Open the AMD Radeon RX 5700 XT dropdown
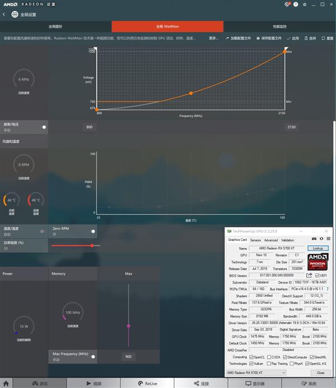 pyautogui.click(x=255, y=372)
